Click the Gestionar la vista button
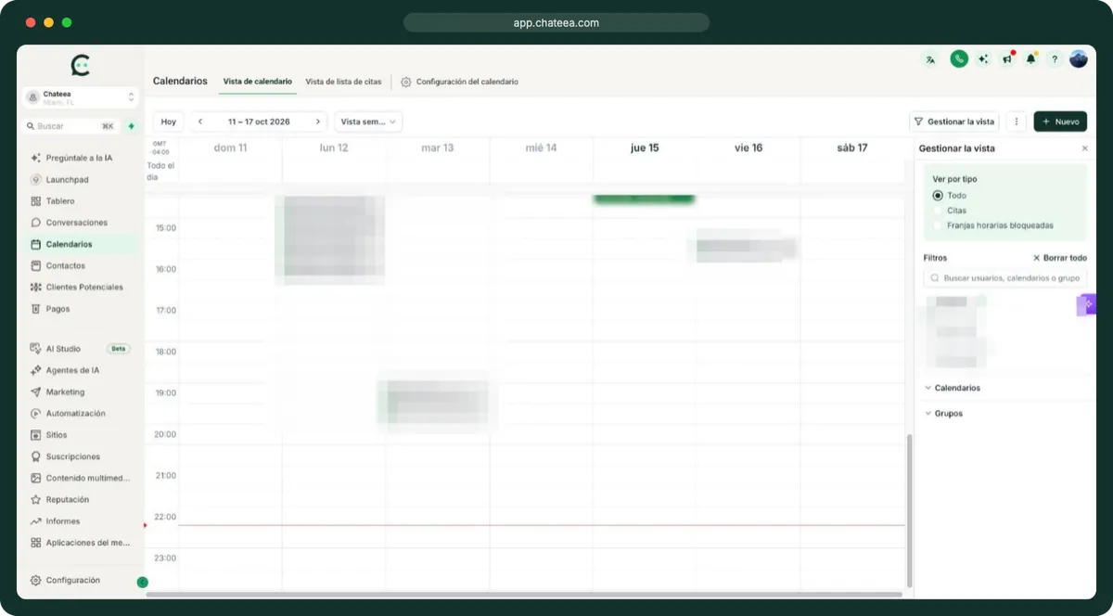1113x616 pixels. [x=953, y=122]
